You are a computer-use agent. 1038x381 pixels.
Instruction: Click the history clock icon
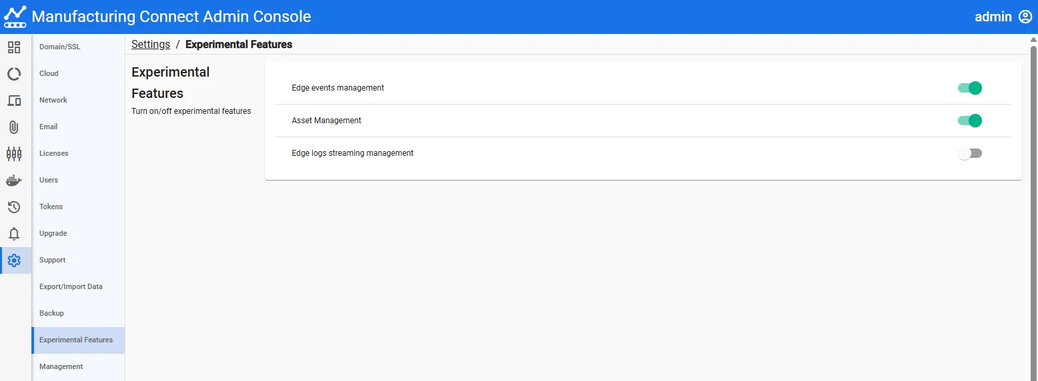pyautogui.click(x=14, y=207)
